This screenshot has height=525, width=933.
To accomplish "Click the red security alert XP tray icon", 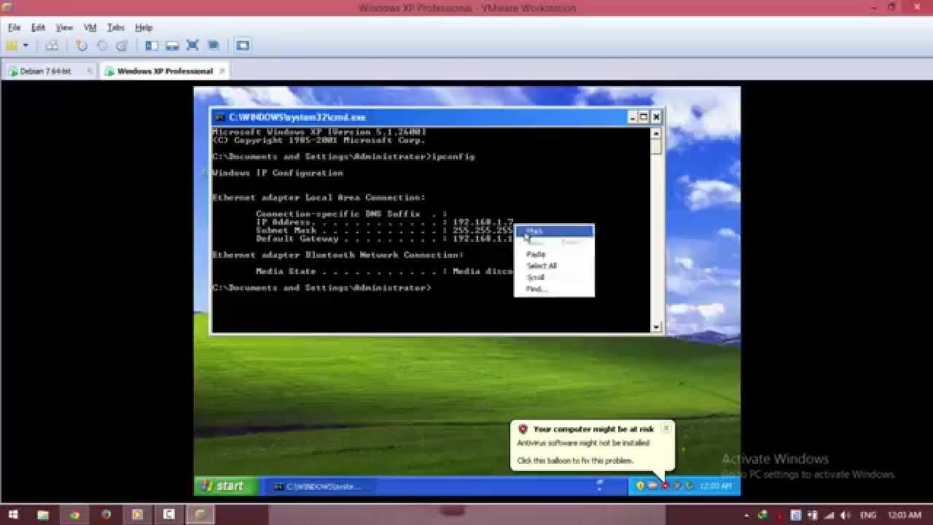I will pyautogui.click(x=665, y=486).
